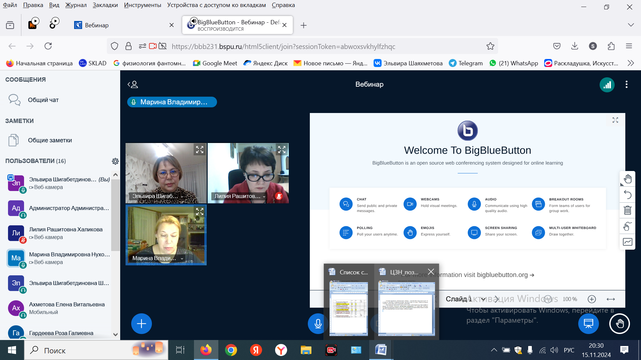Delete all whiteboard annotations with trash icon
The image size is (641, 360).
tap(627, 210)
